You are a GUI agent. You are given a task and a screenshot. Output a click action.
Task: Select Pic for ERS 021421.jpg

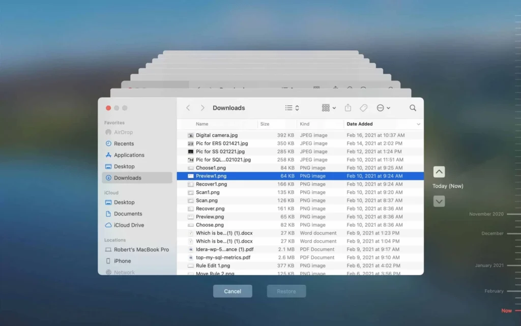pyautogui.click(x=300, y=143)
